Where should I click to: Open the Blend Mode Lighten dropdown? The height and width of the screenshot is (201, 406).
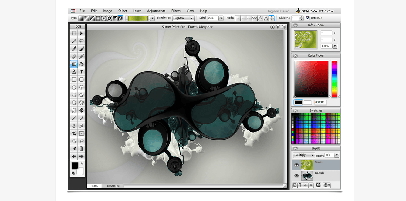[x=184, y=18]
